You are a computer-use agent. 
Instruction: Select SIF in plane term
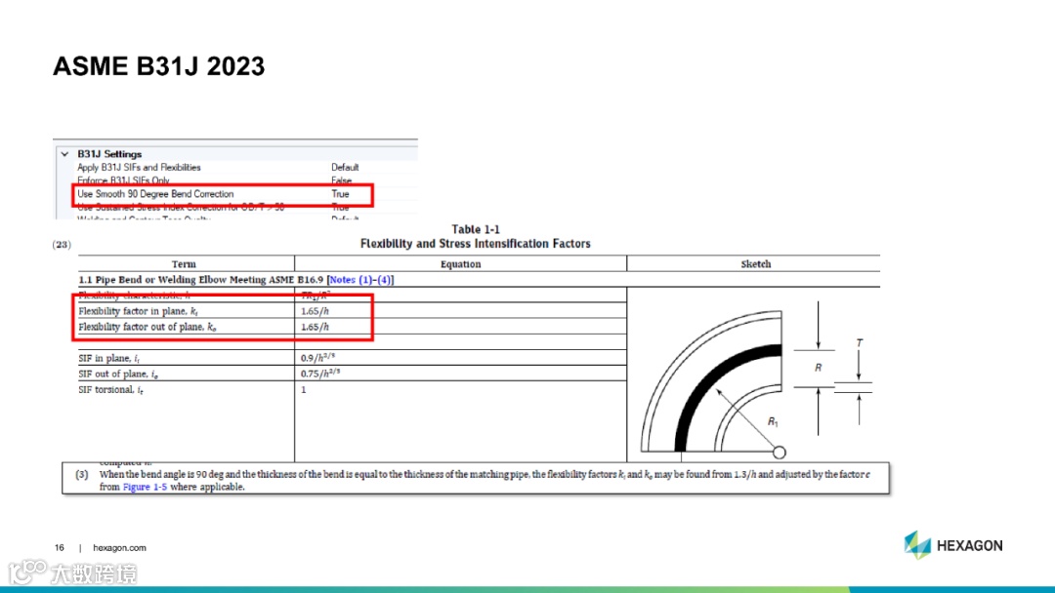click(109, 359)
